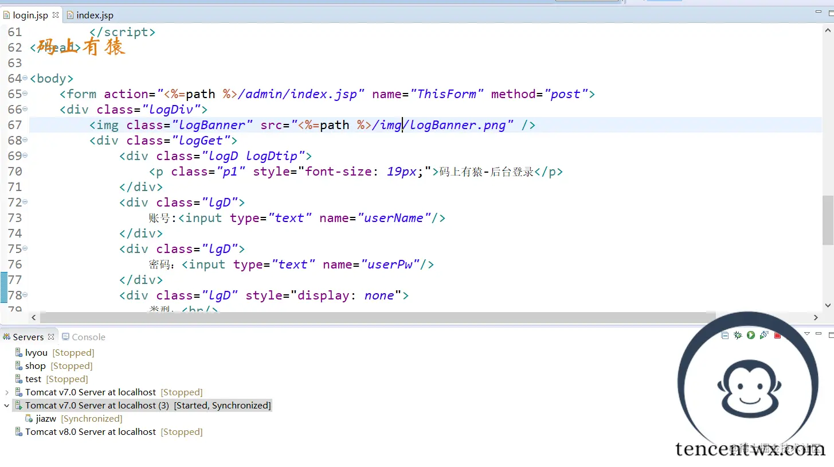This screenshot has width=834, height=467.
Task: Expand the stopped Tomcat v7.0 server
Action: click(x=7, y=392)
